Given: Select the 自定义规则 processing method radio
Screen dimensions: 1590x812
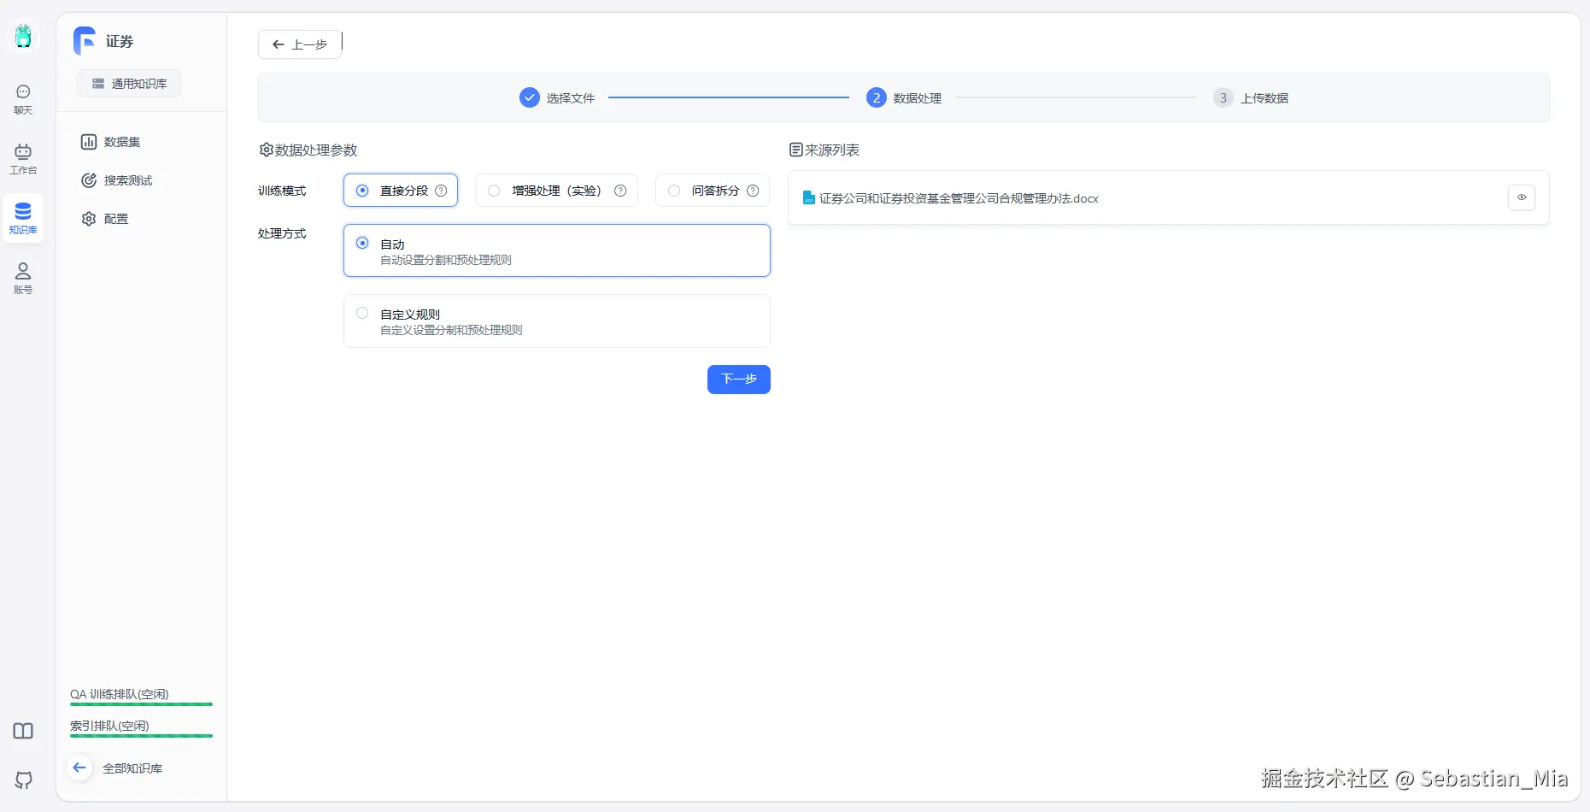Looking at the screenshot, I should (362, 313).
